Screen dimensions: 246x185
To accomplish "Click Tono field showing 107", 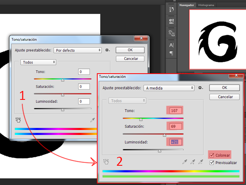I will [176, 111].
